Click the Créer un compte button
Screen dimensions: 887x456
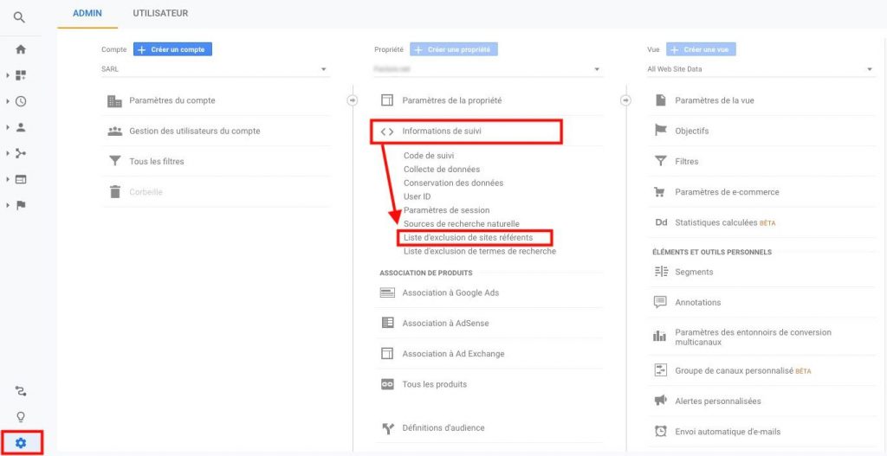pos(172,50)
